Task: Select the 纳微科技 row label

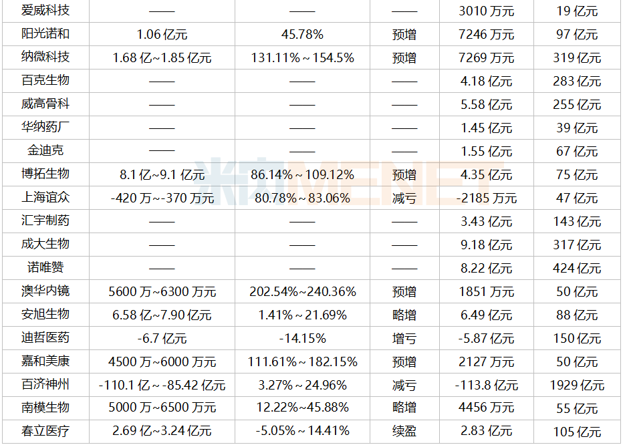Action: [45, 57]
